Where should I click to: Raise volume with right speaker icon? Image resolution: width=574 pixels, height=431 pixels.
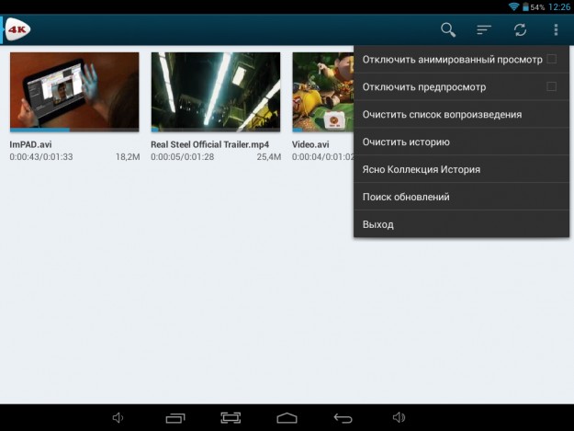[x=399, y=418]
